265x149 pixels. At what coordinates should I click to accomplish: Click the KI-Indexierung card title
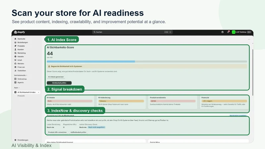(x=104, y=98)
